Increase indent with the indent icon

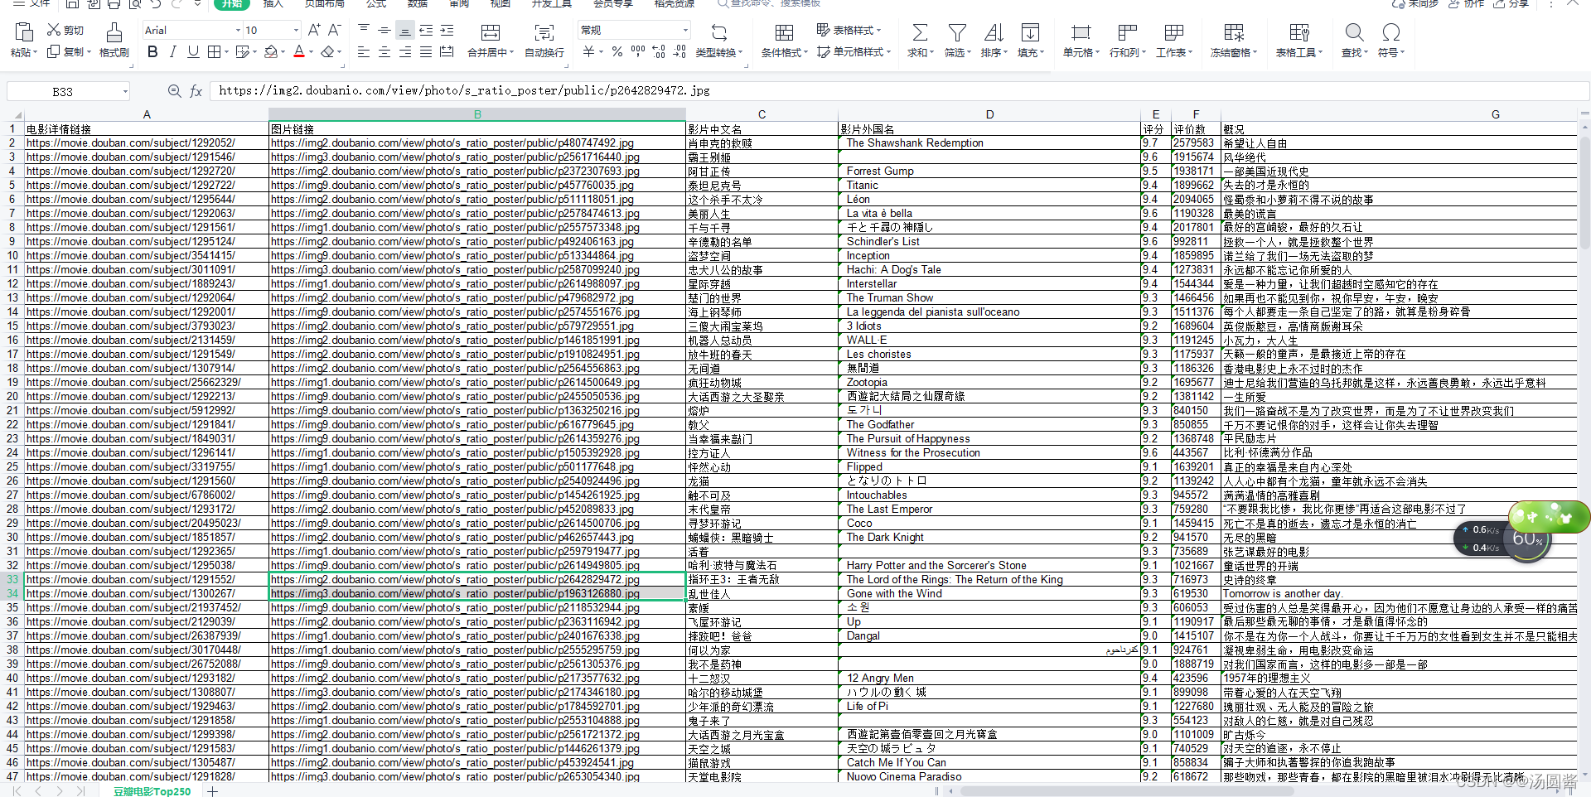click(x=447, y=30)
